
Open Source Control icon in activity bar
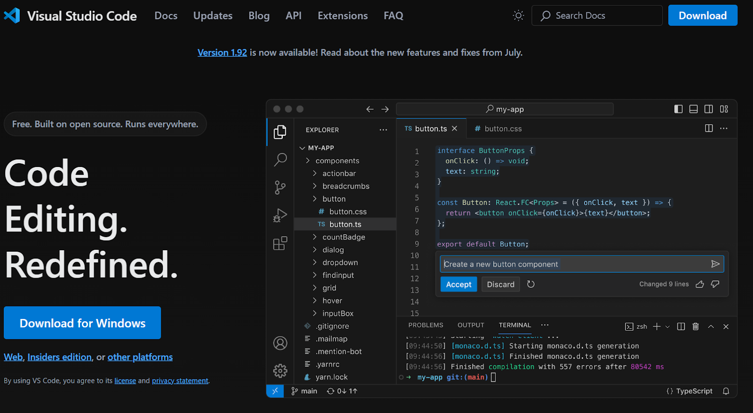tap(280, 188)
